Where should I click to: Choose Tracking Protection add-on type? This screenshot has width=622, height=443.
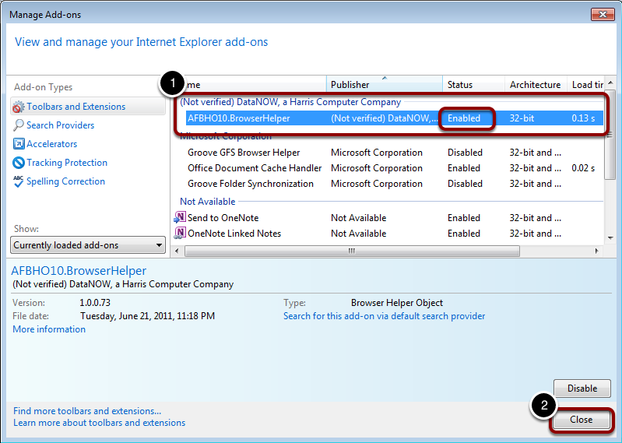[x=67, y=163]
